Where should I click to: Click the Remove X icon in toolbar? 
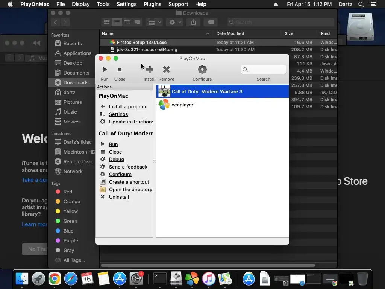point(167,70)
